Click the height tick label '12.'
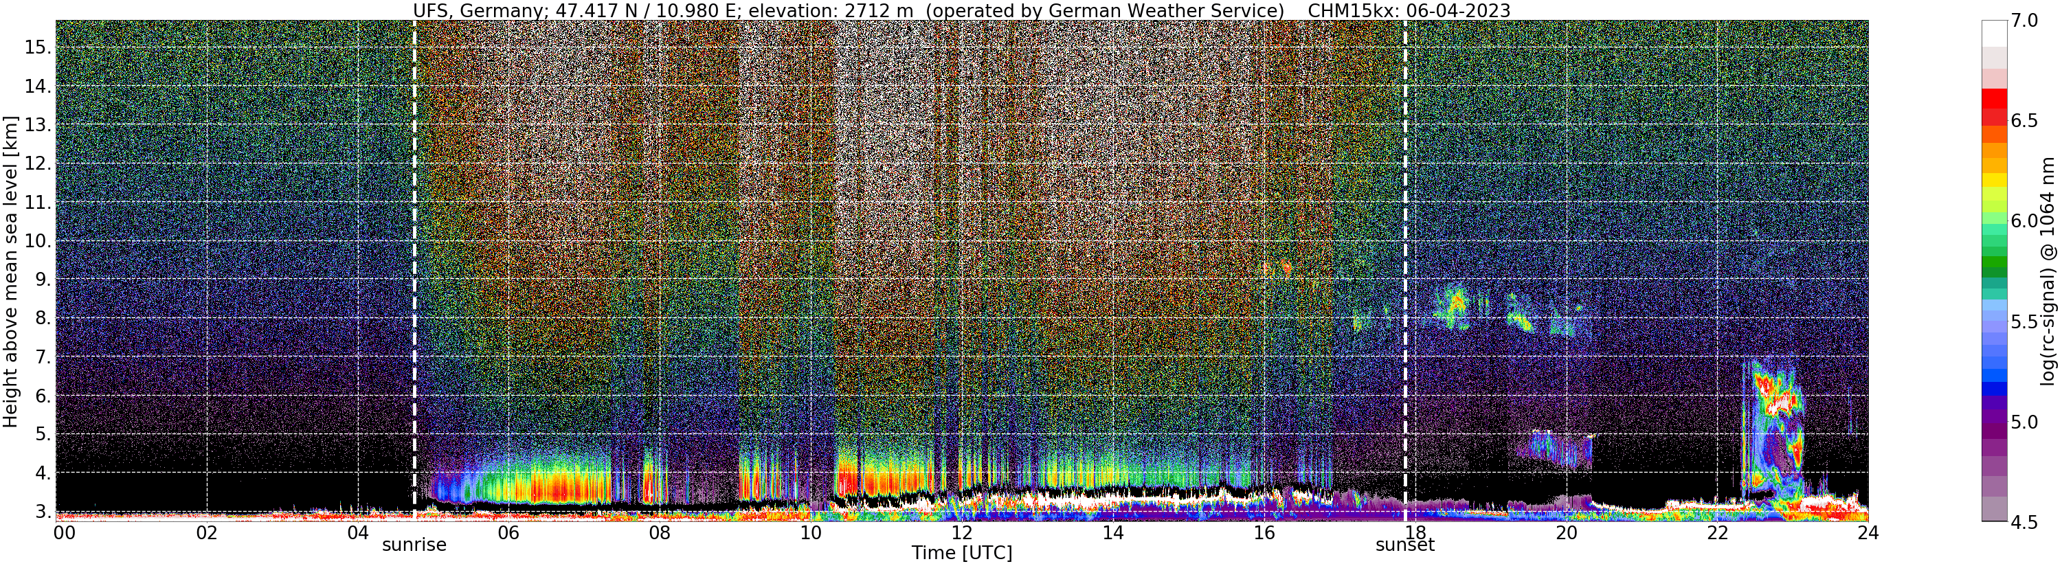The height and width of the screenshot is (566, 2062). [38, 163]
